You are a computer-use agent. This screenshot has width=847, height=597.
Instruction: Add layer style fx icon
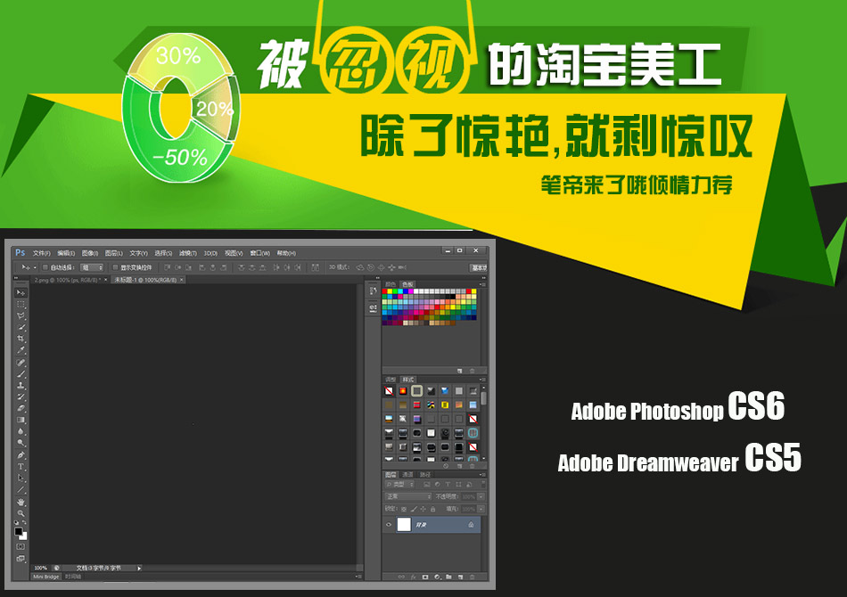pyautogui.click(x=413, y=577)
